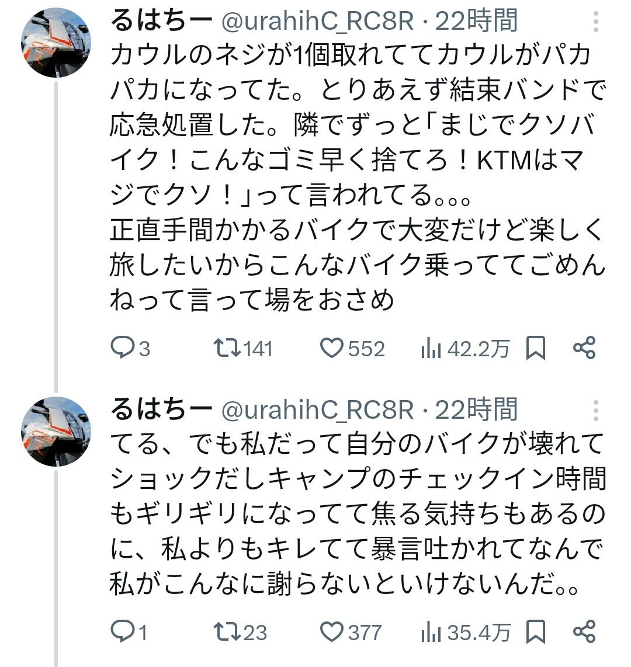This screenshot has height=667, width=631.
Task: Open @urahihC_RC8R handle in first tweet
Action: tap(317, 21)
